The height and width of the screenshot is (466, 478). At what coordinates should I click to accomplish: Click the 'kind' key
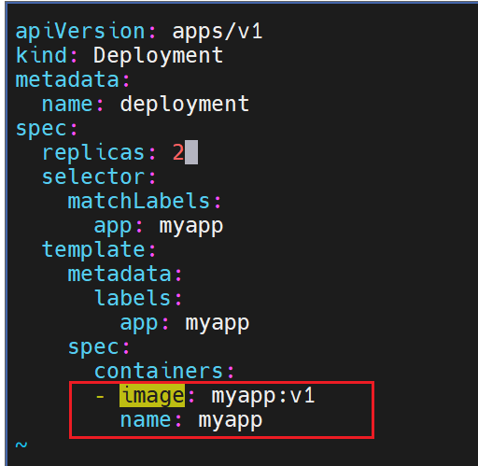pyautogui.click(x=41, y=55)
